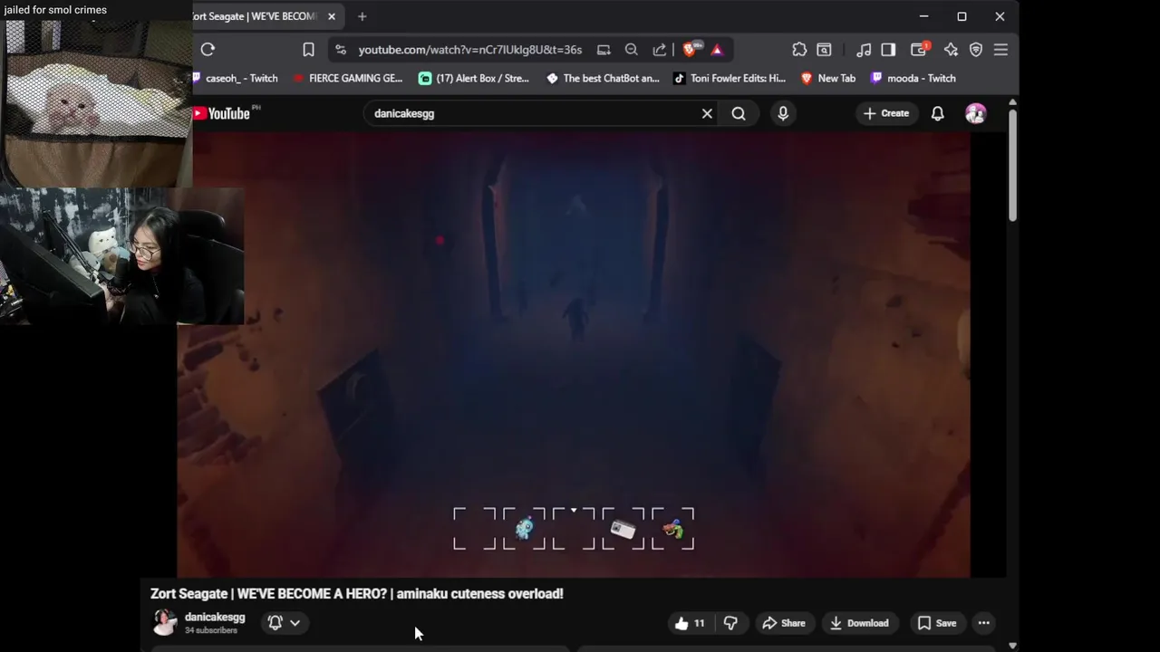Open the Brave playlist music note icon
This screenshot has height=652, width=1160.
click(864, 50)
